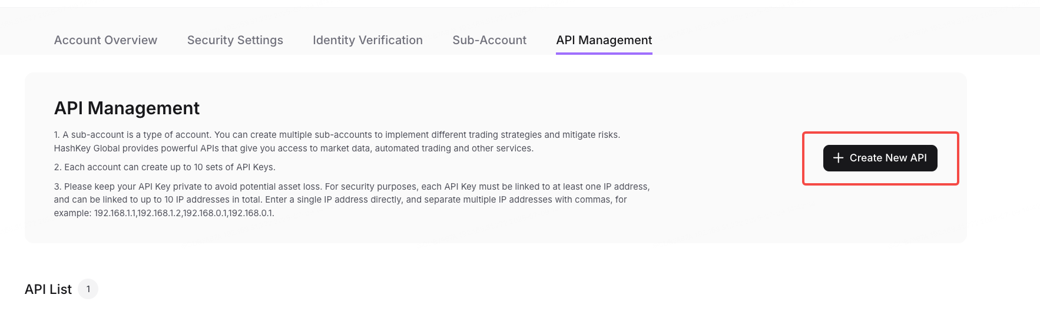1040x311 pixels.
Task: Click the Create New API button text
Action: pos(888,158)
